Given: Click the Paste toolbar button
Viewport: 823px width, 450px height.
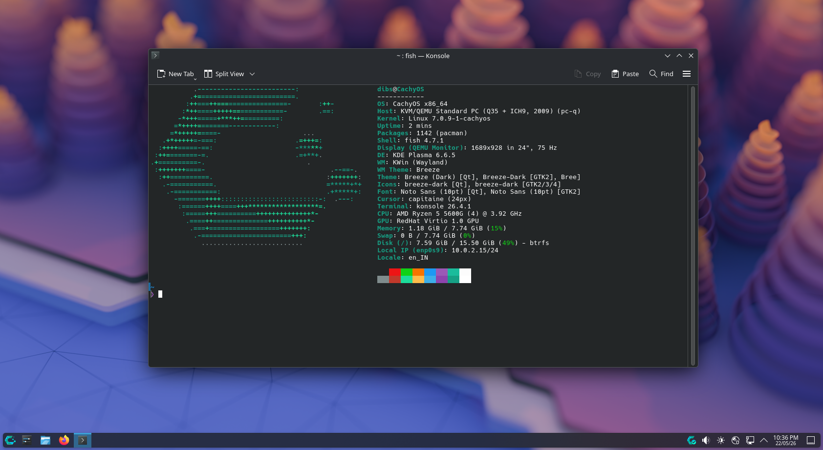Looking at the screenshot, I should (625, 74).
